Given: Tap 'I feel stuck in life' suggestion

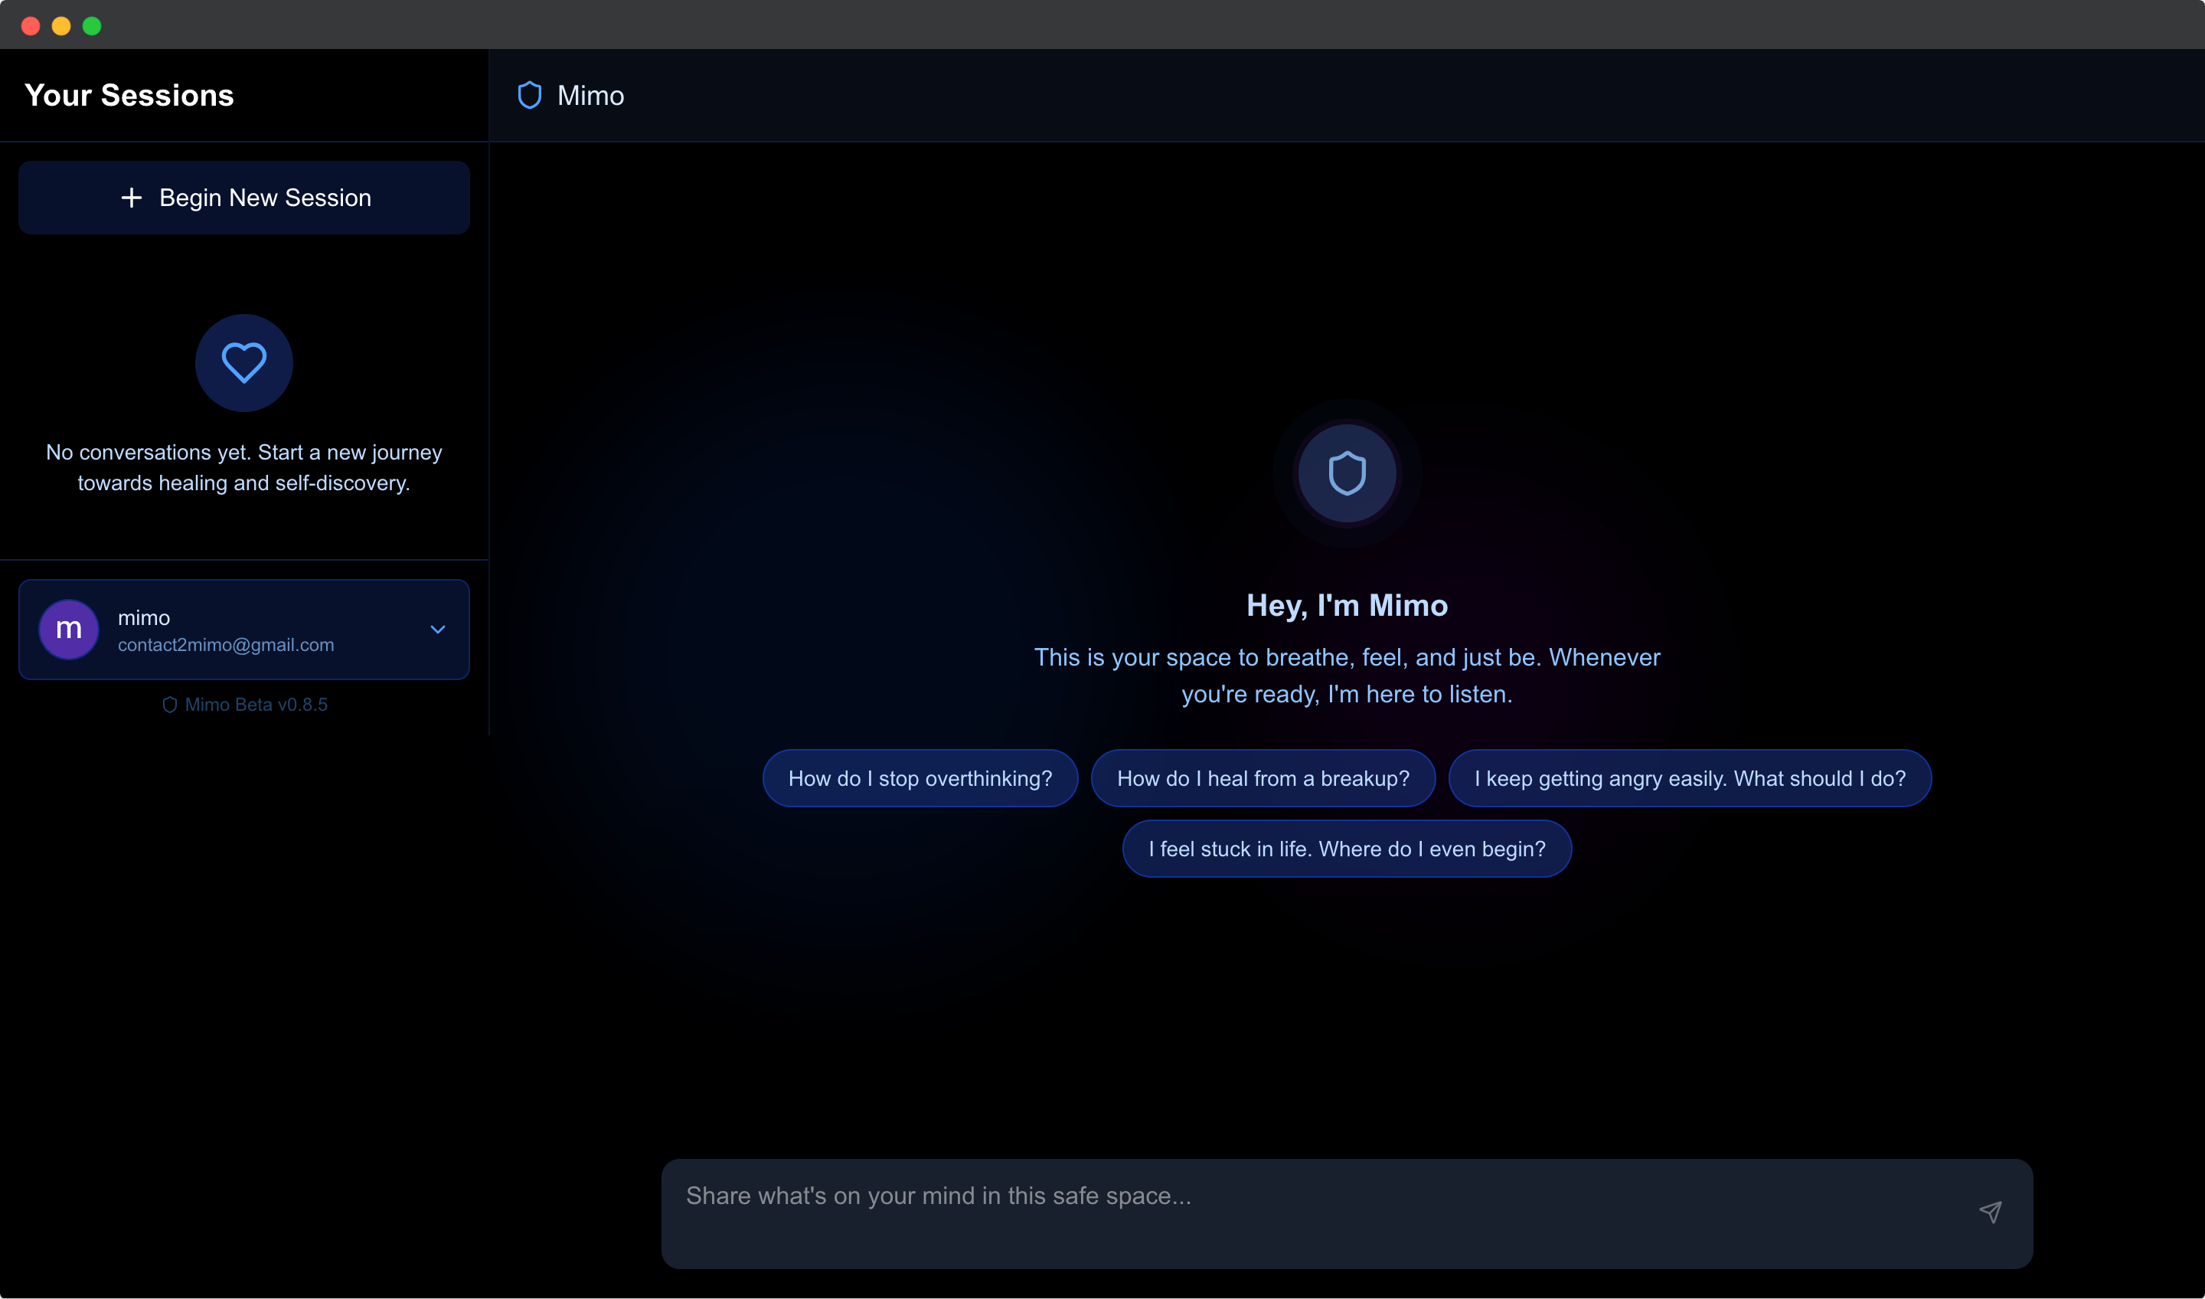Looking at the screenshot, I should point(1347,848).
